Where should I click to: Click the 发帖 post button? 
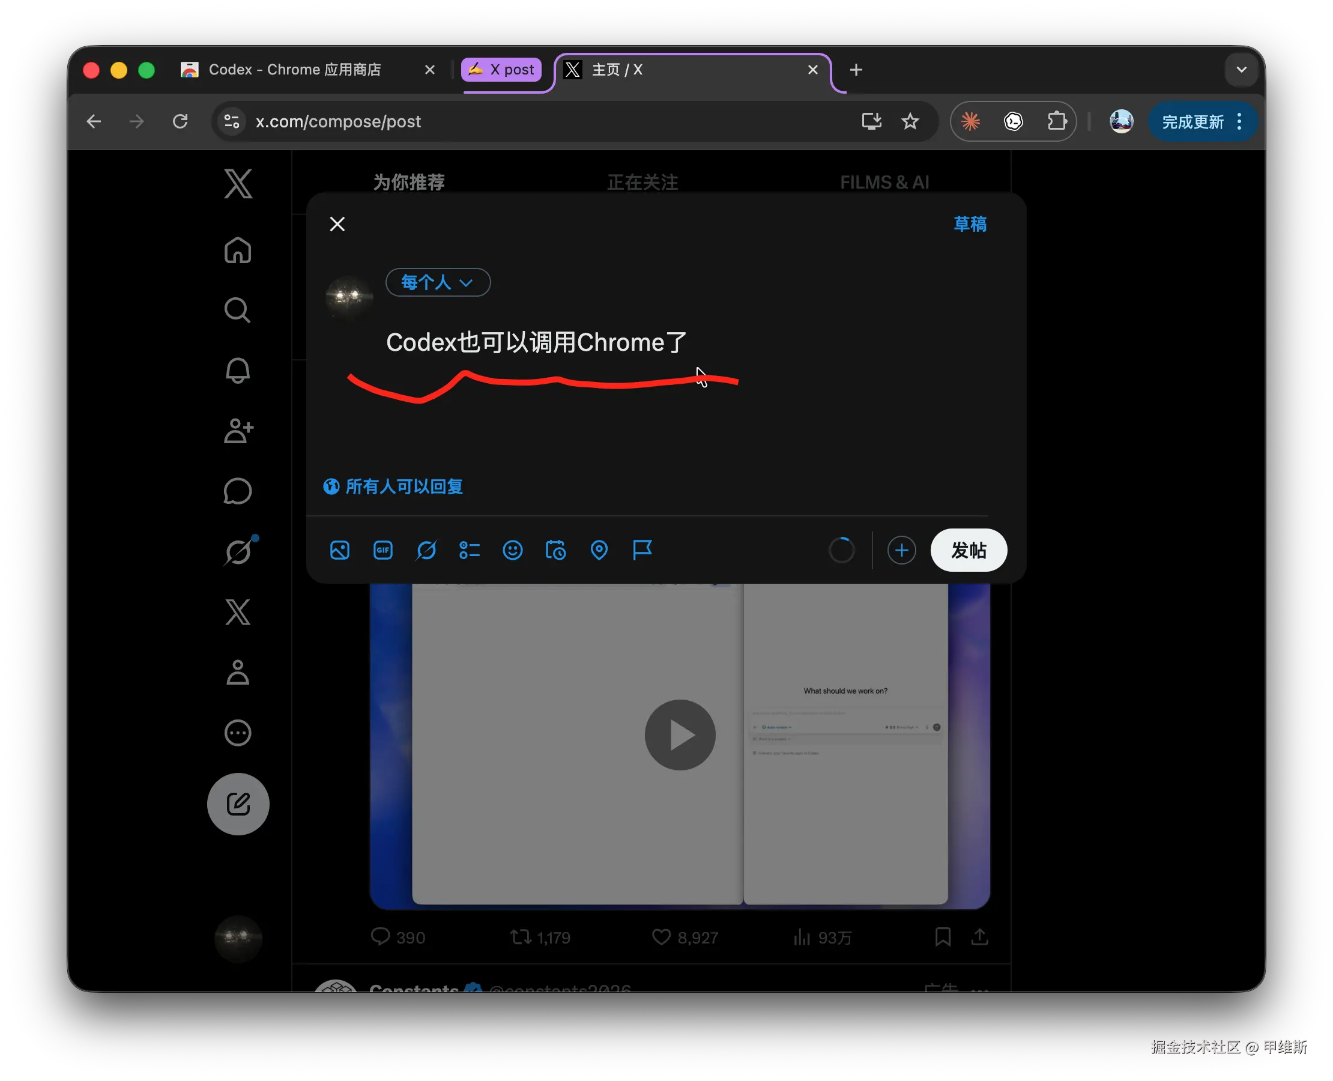[968, 551]
